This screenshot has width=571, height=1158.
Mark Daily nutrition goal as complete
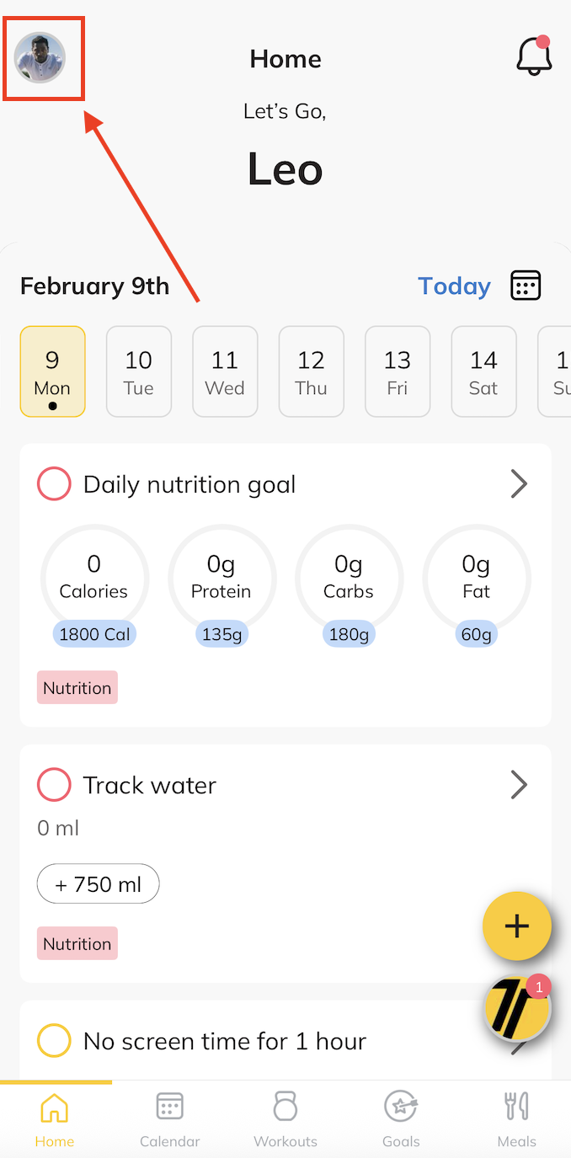click(54, 484)
